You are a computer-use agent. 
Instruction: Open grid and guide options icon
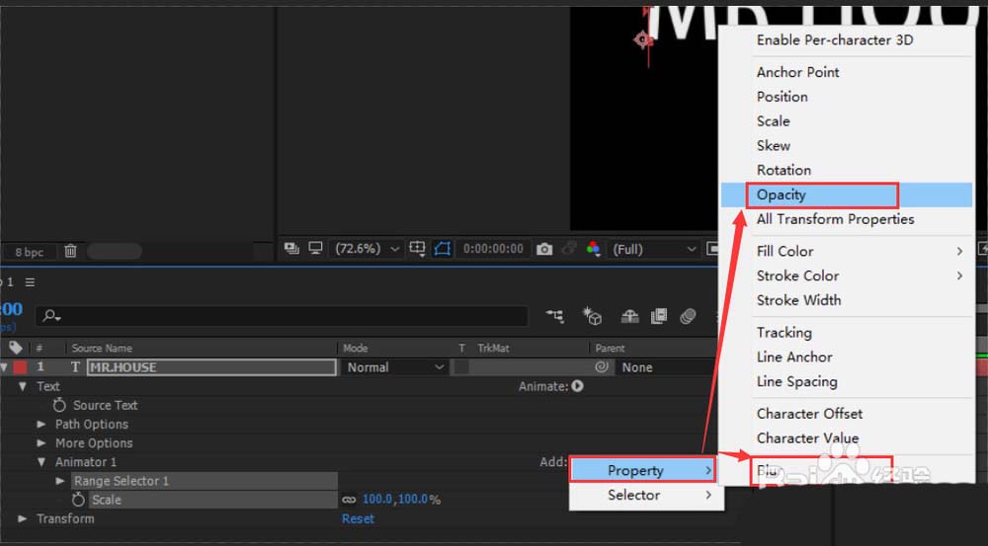coord(418,249)
